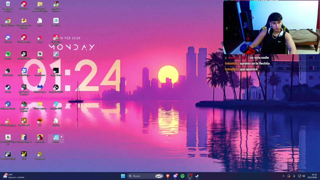The image size is (320, 180).
Task: Open network settings tray icon
Action: (299, 176)
